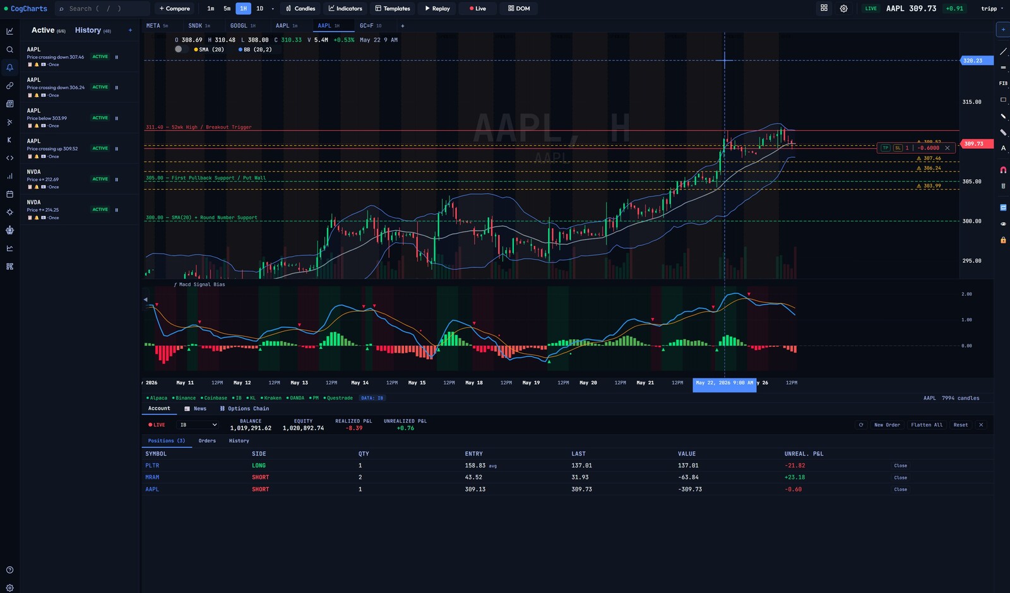Toggle the blue sync icon in right toolbar

(x=1003, y=208)
